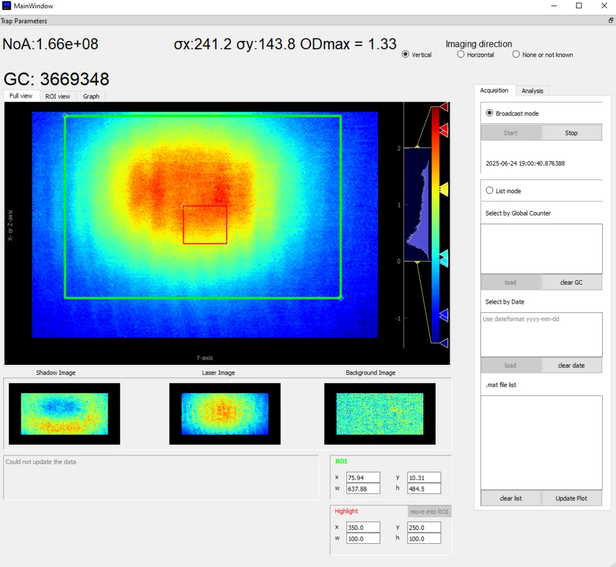Open the Analysis tab
The height and width of the screenshot is (567, 616).
tap(532, 91)
